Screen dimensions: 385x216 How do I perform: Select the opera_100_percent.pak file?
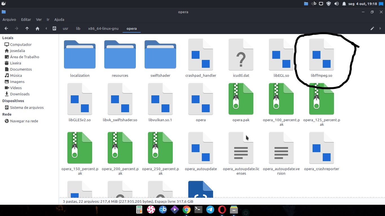click(281, 99)
